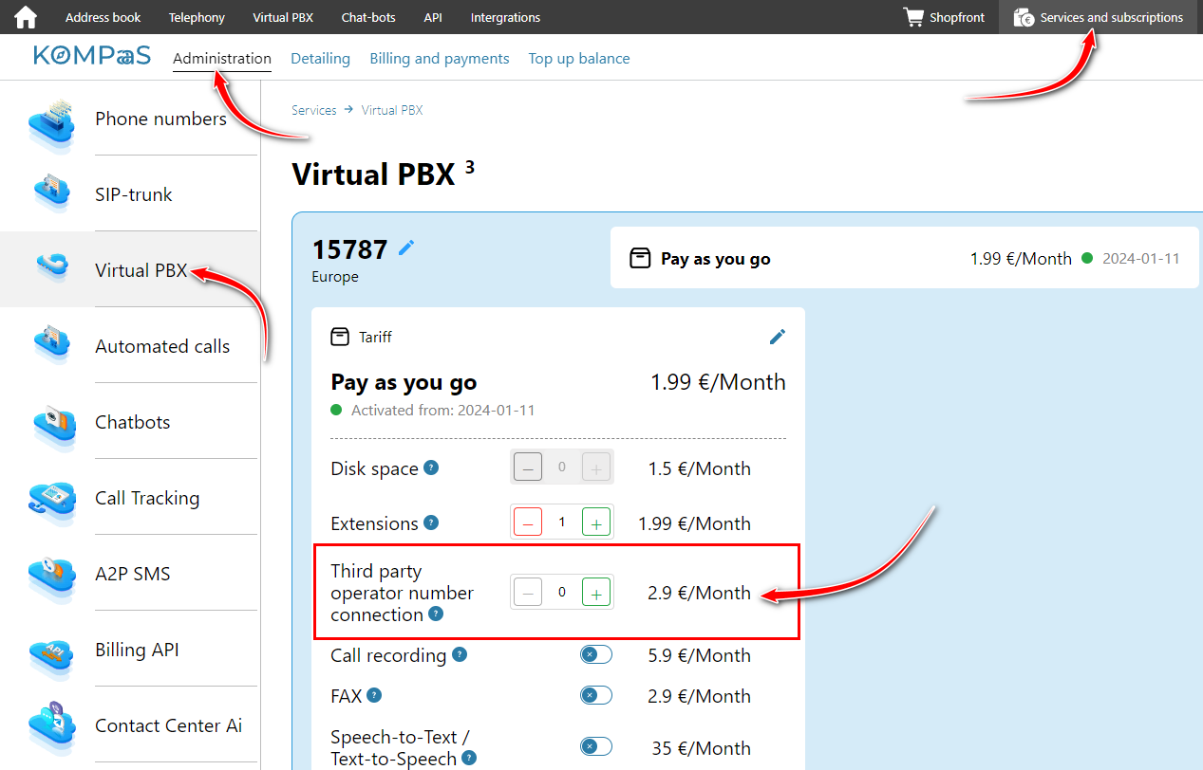The width and height of the screenshot is (1203, 770).
Task: Select the Chatbots sidebar label
Action: point(133,422)
